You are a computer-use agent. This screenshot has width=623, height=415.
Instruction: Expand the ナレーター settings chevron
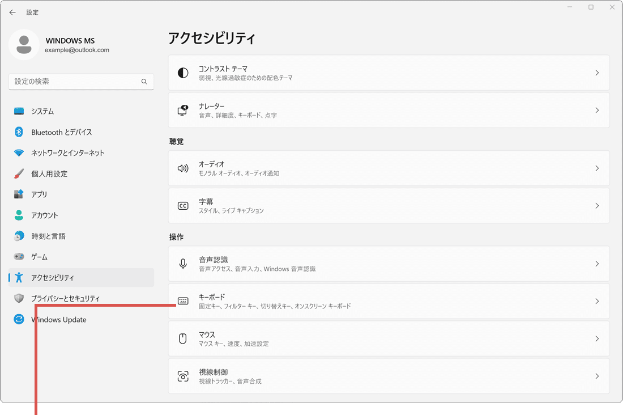click(598, 110)
